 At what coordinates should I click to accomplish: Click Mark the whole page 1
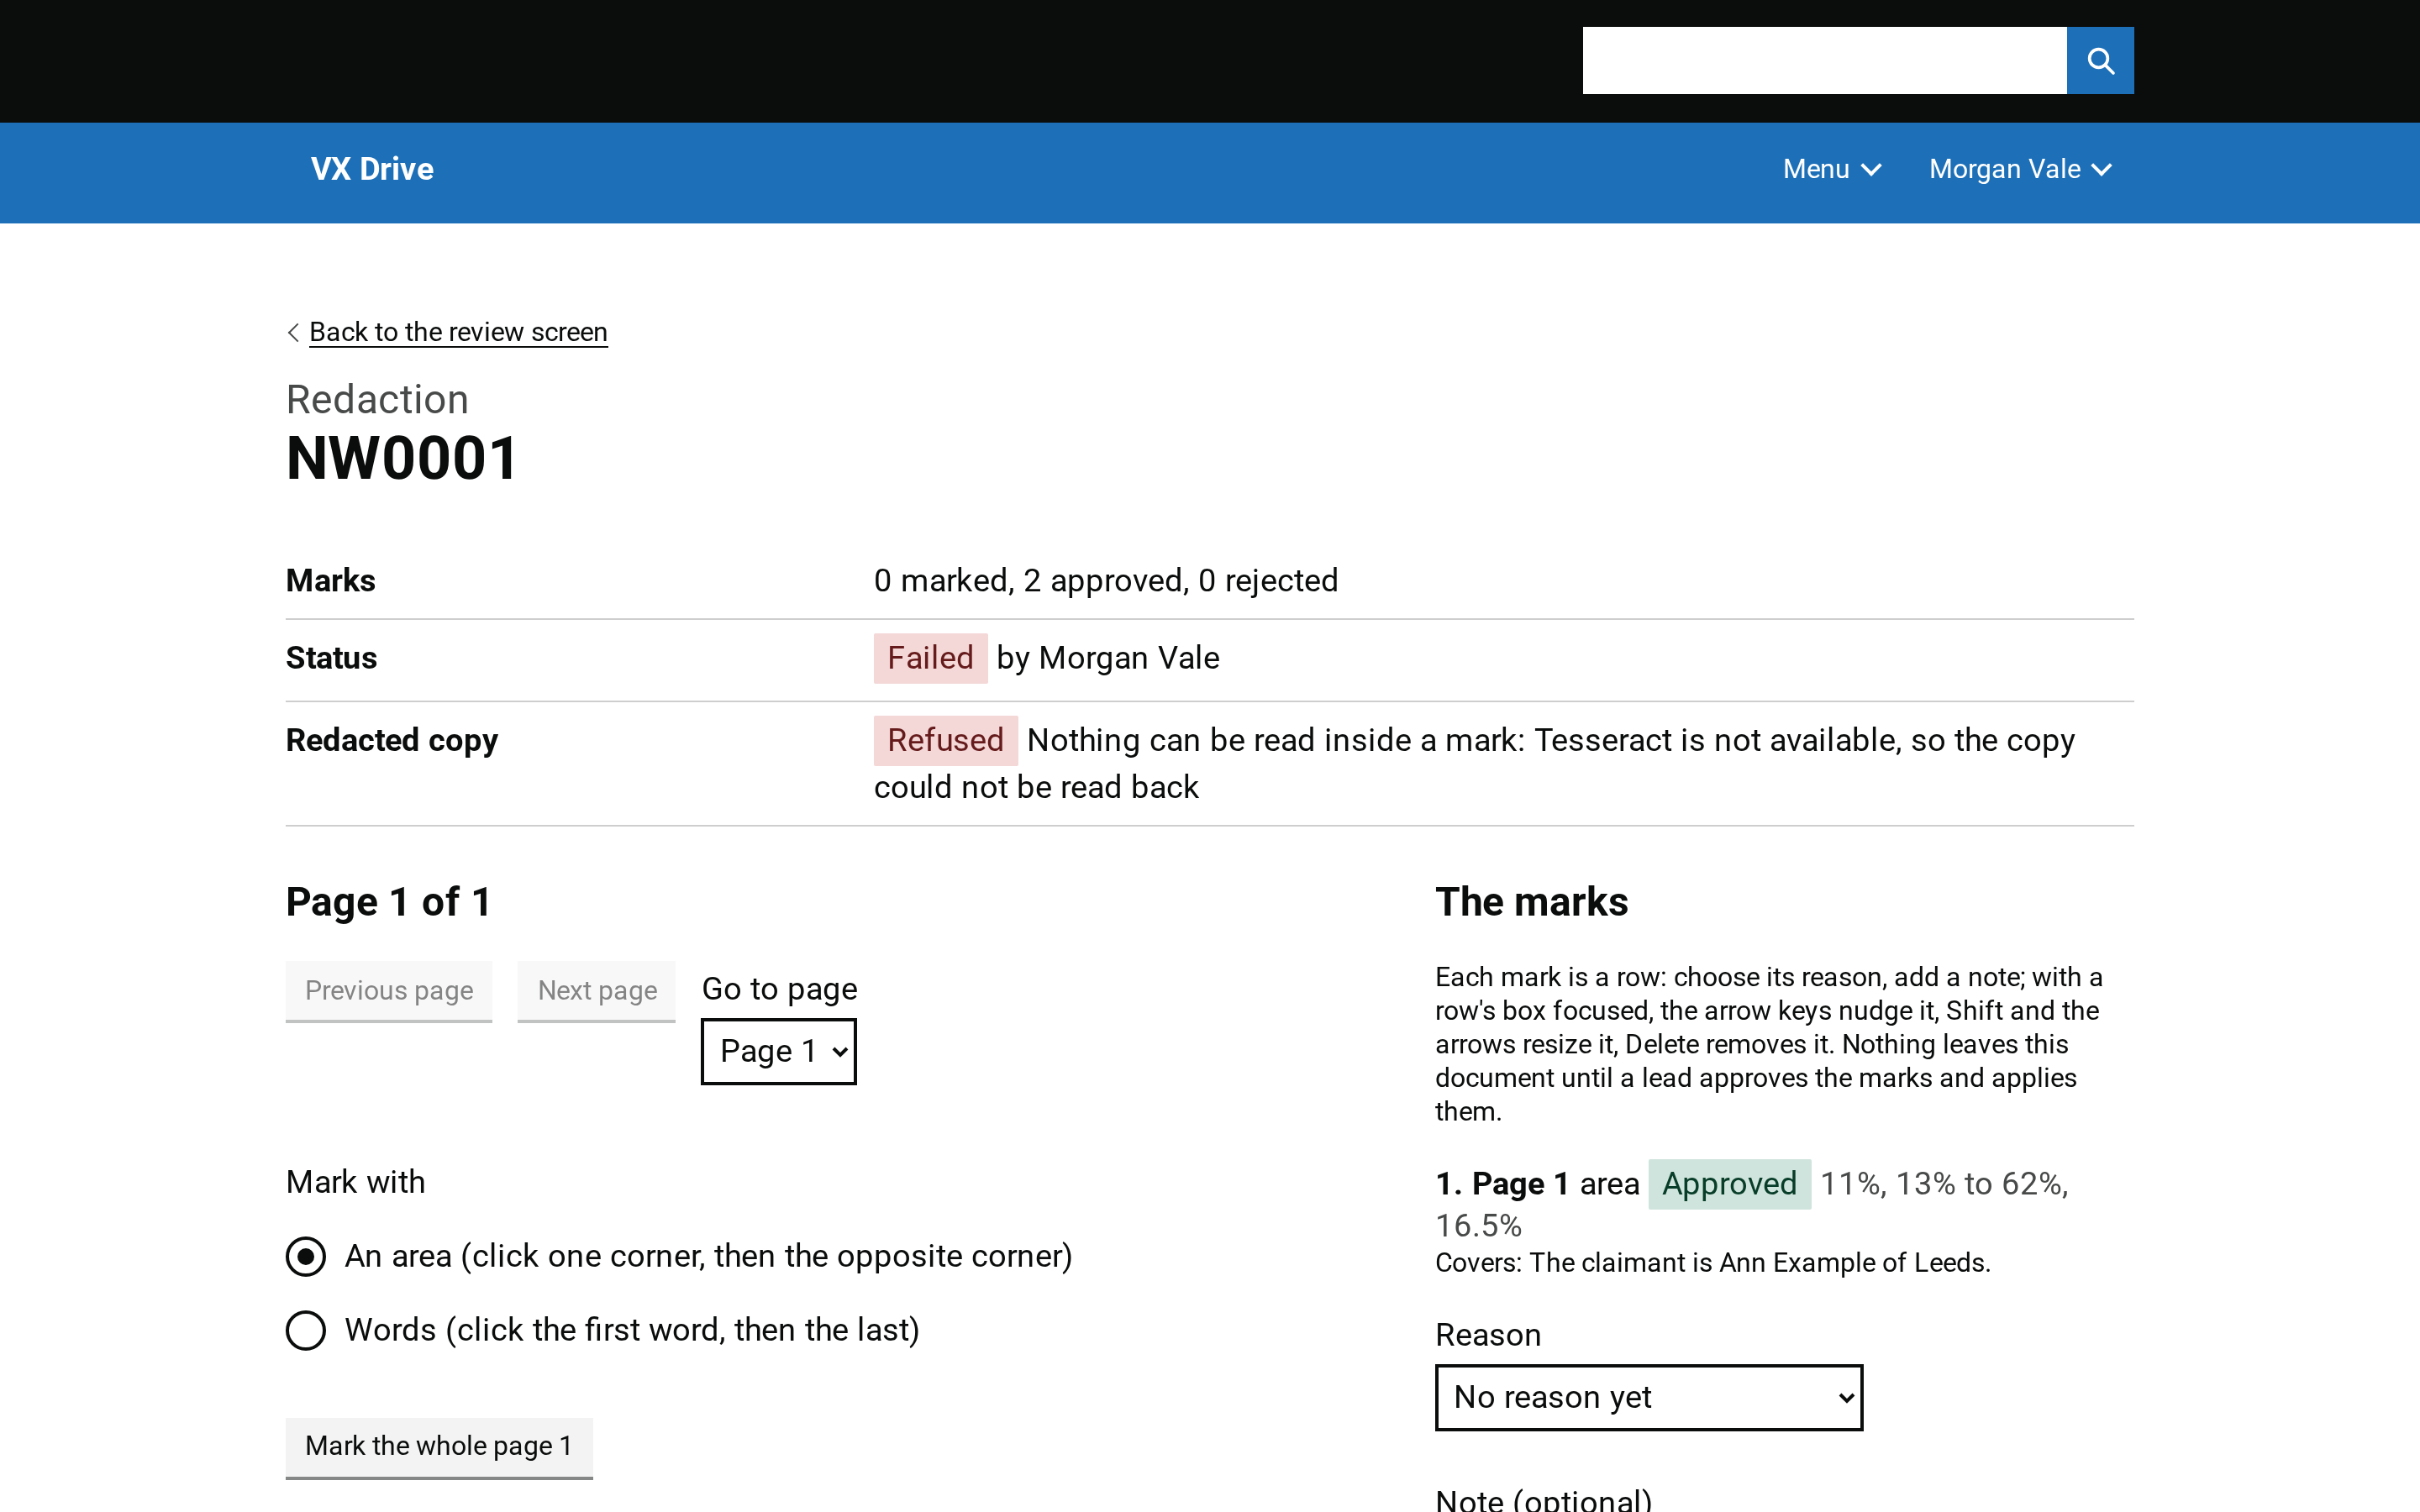tap(439, 1447)
